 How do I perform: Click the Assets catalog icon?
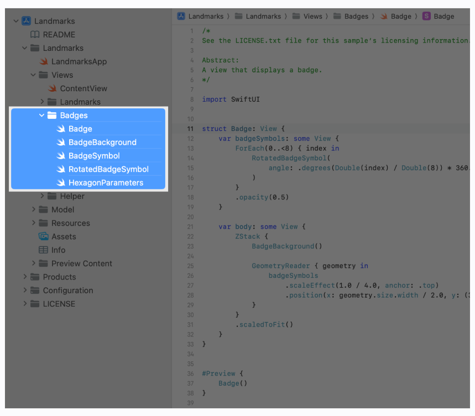(43, 236)
